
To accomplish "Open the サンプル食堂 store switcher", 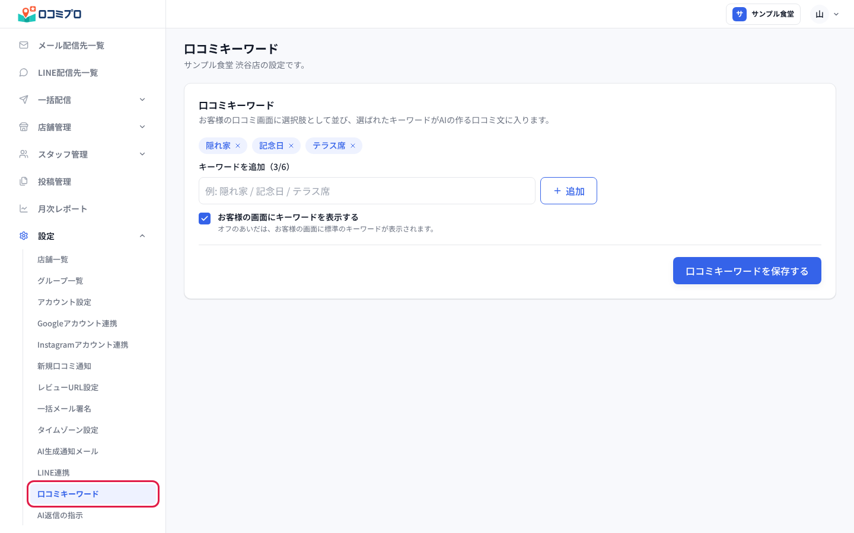I will 763,14.
